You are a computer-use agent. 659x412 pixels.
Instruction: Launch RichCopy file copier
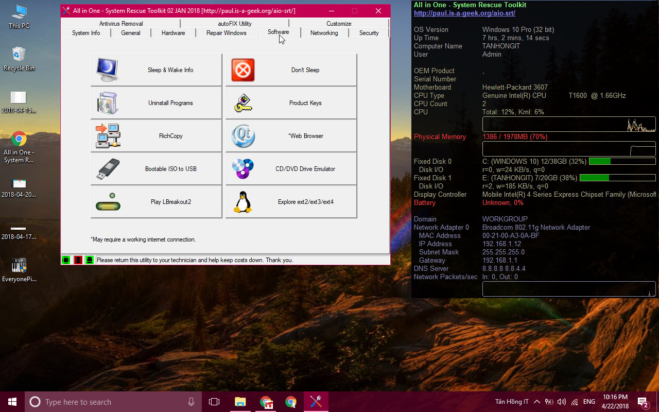[x=157, y=136]
